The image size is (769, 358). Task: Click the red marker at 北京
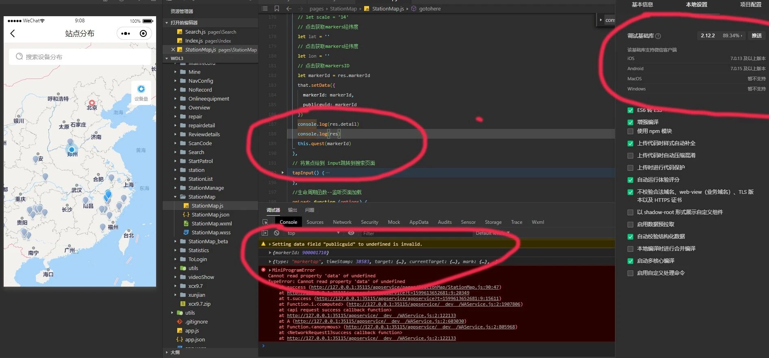pos(92,103)
